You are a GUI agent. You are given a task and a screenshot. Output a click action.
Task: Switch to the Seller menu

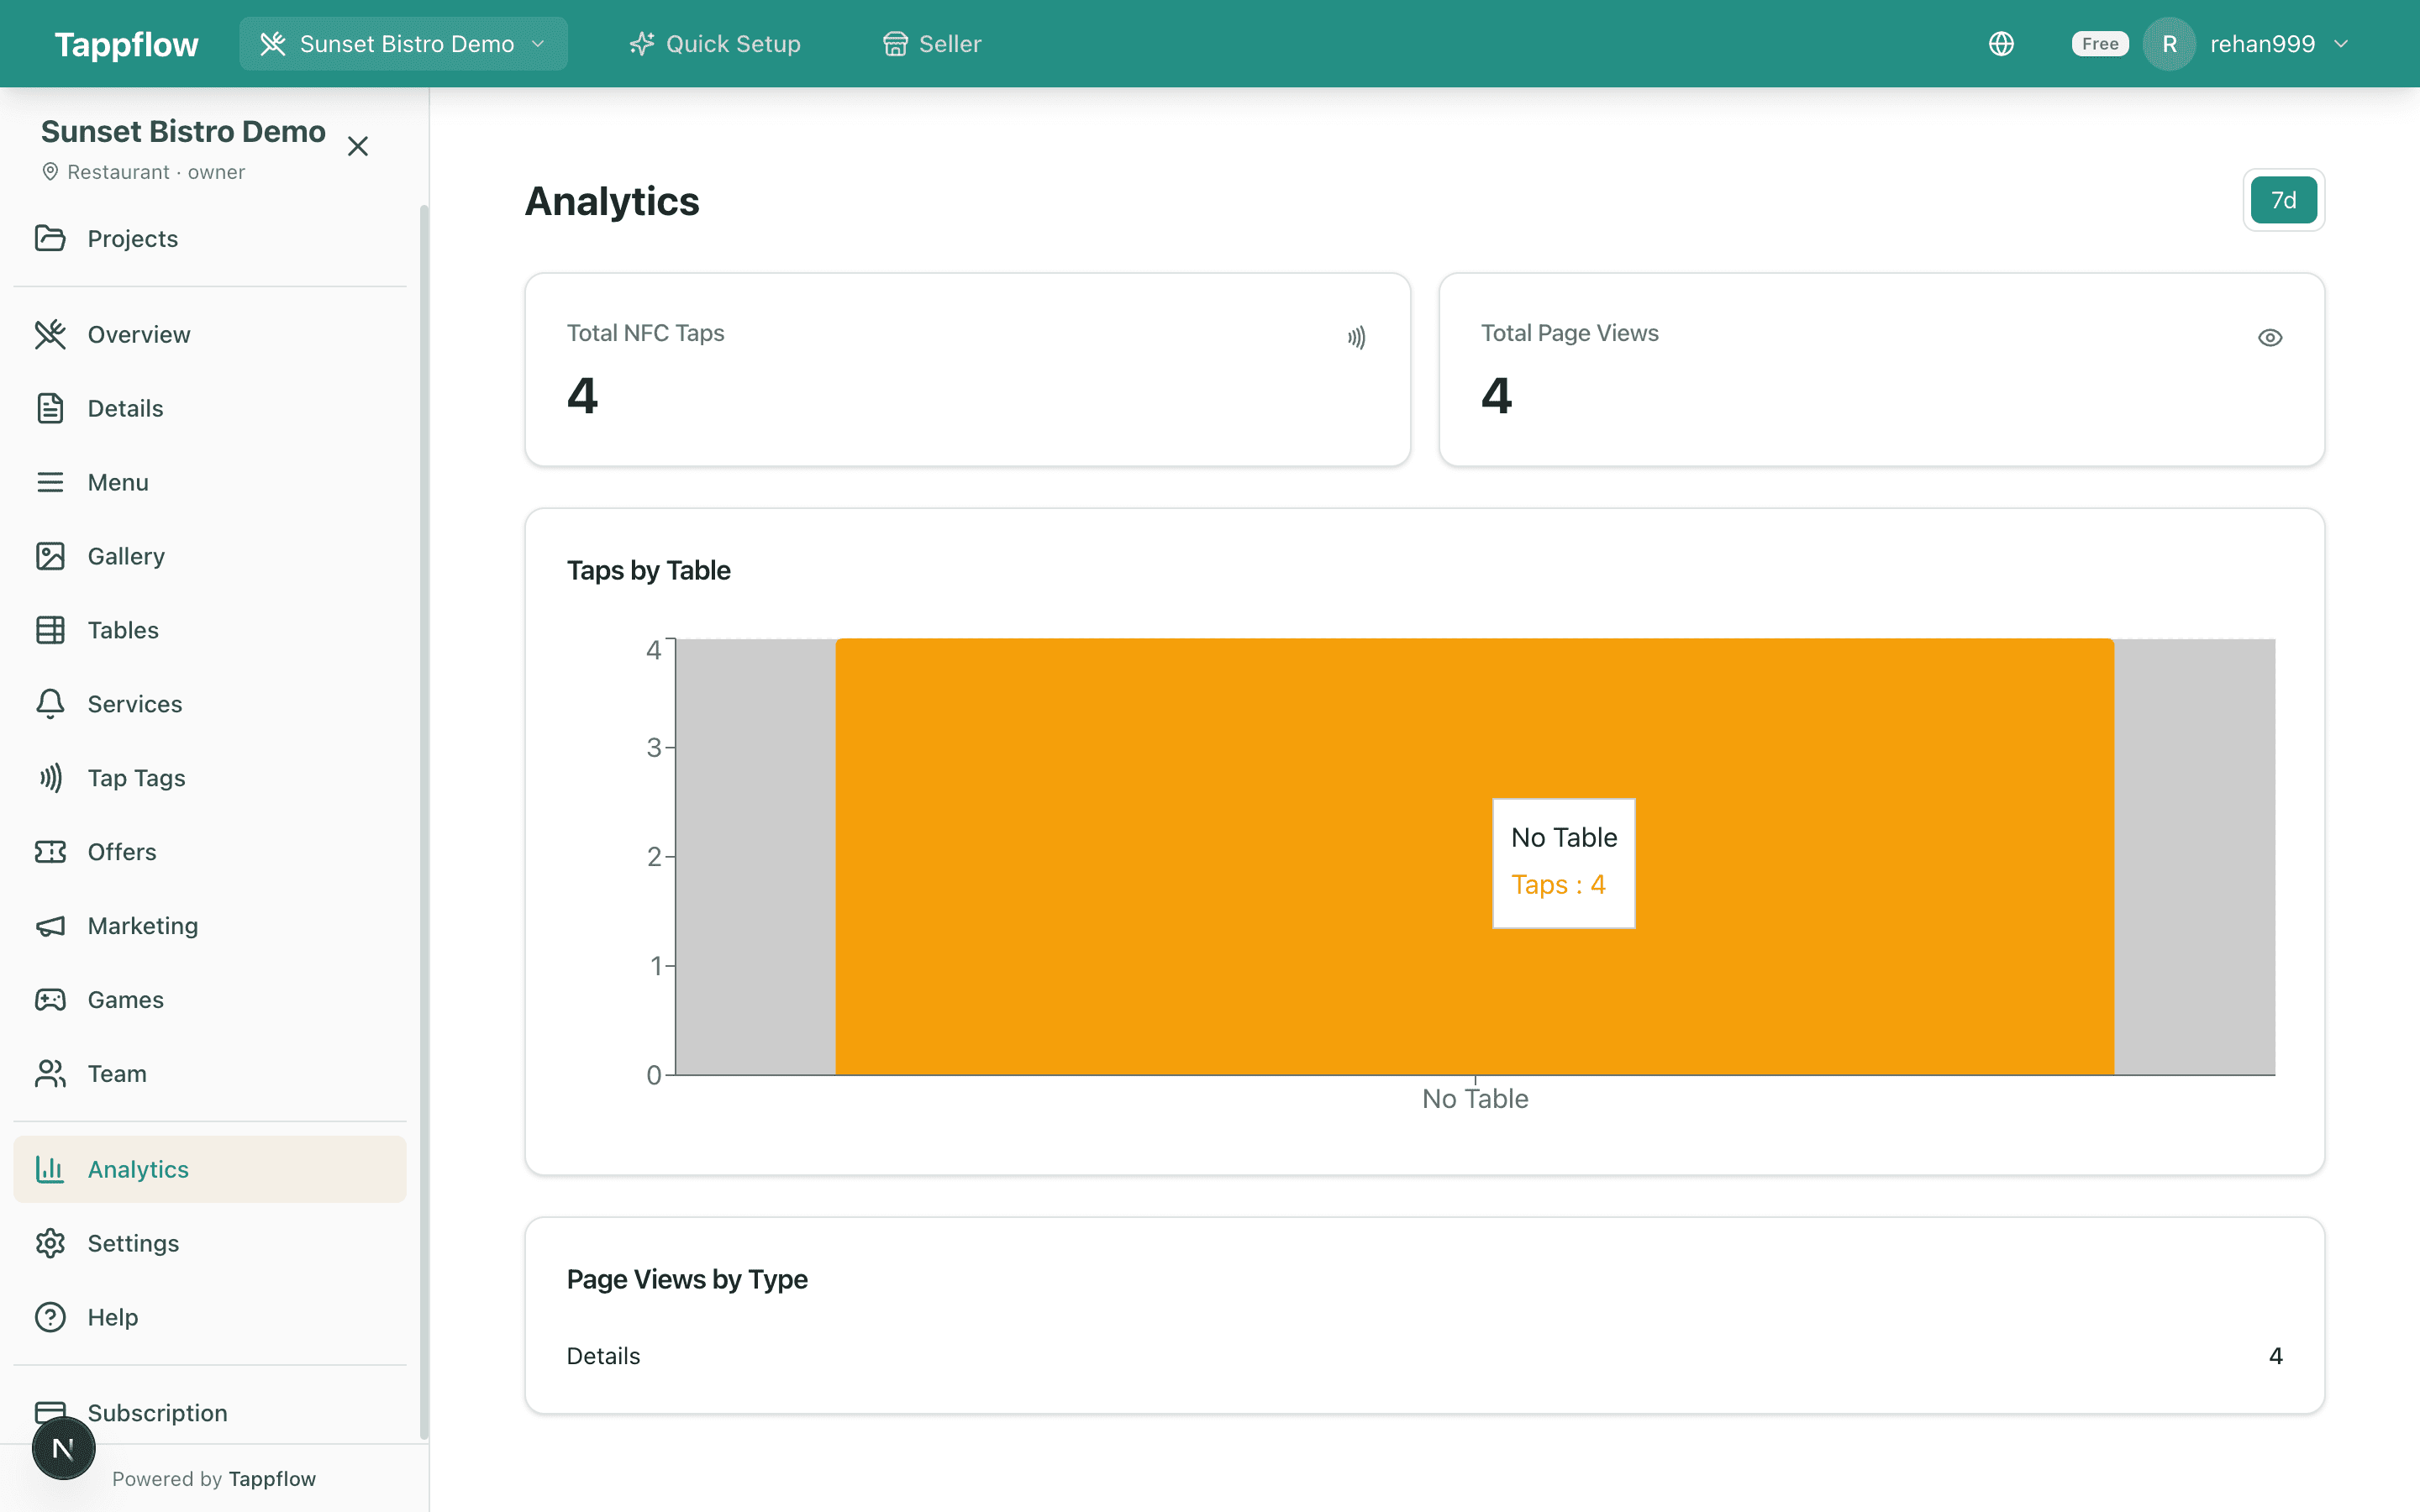pyautogui.click(x=930, y=43)
